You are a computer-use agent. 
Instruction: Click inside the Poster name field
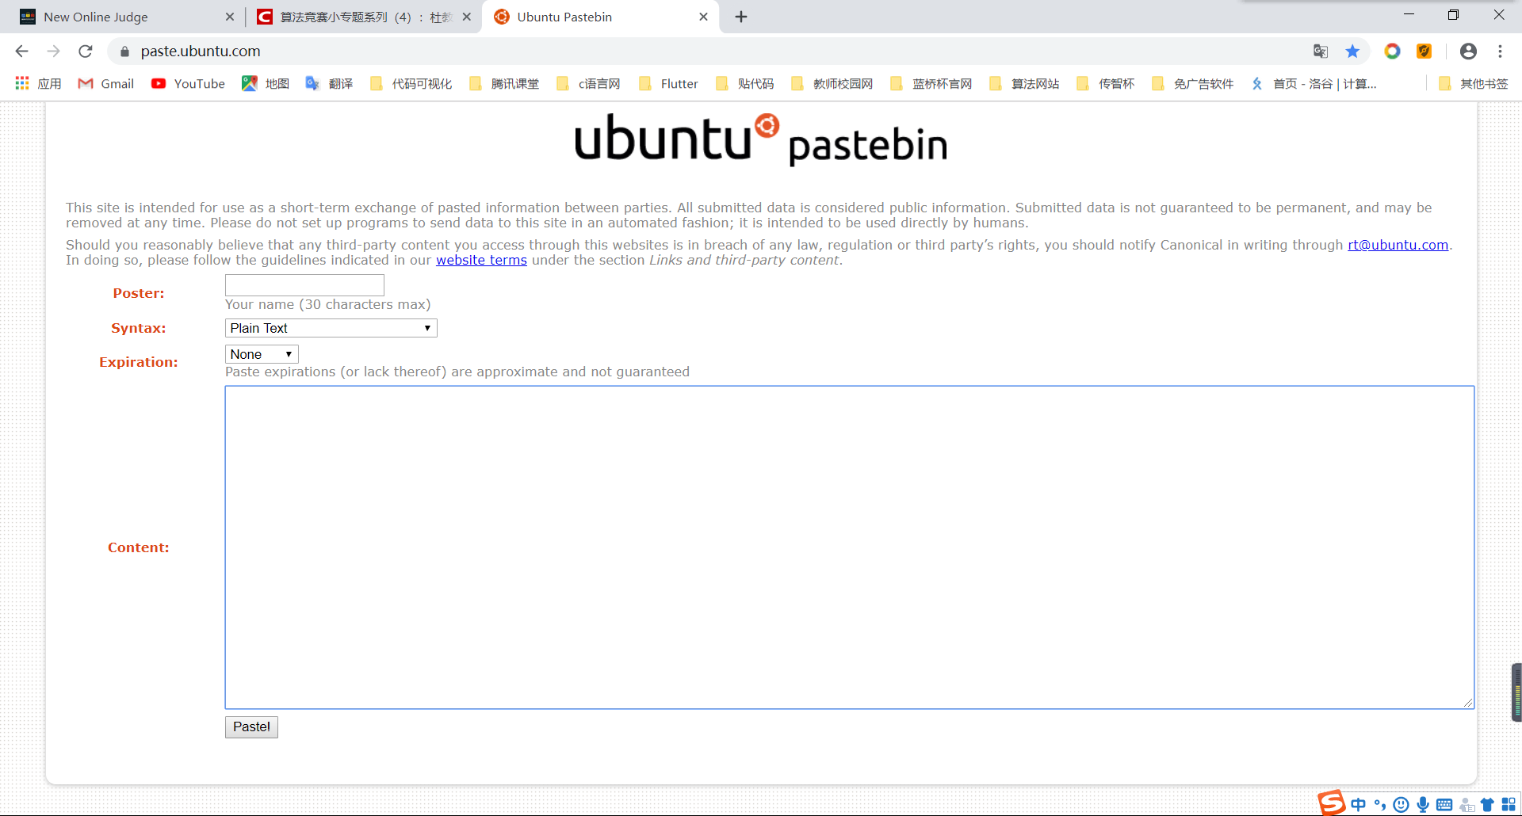[x=304, y=284]
